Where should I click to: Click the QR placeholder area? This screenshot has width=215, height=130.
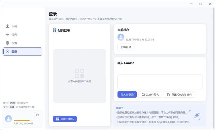tap(79, 76)
